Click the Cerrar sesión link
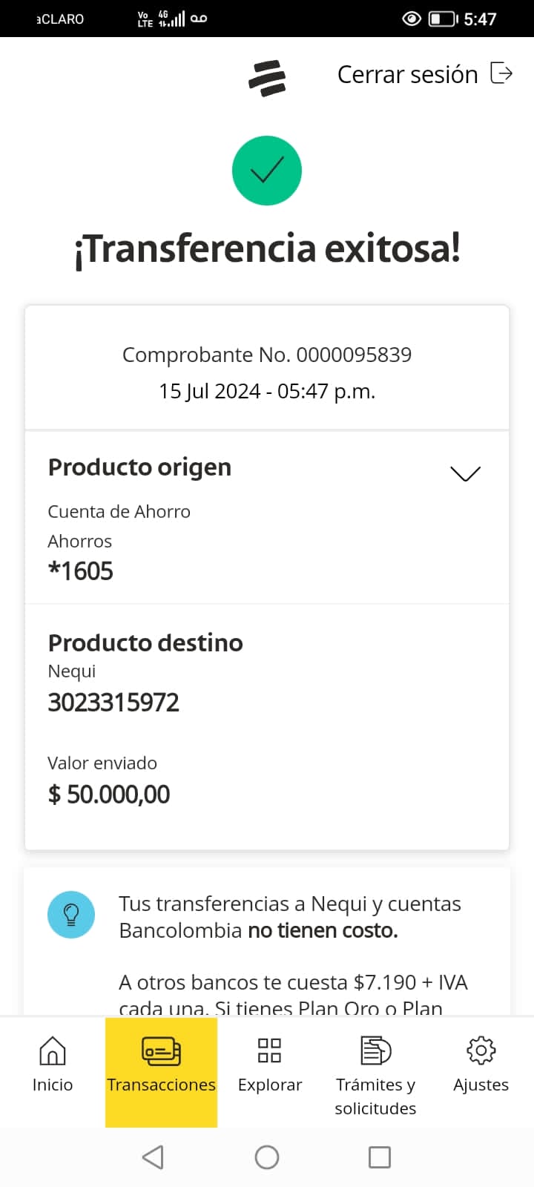The image size is (534, 1187). [407, 75]
